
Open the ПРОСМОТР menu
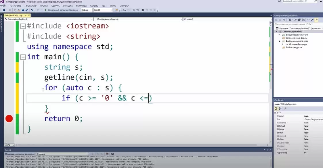[30, 6]
